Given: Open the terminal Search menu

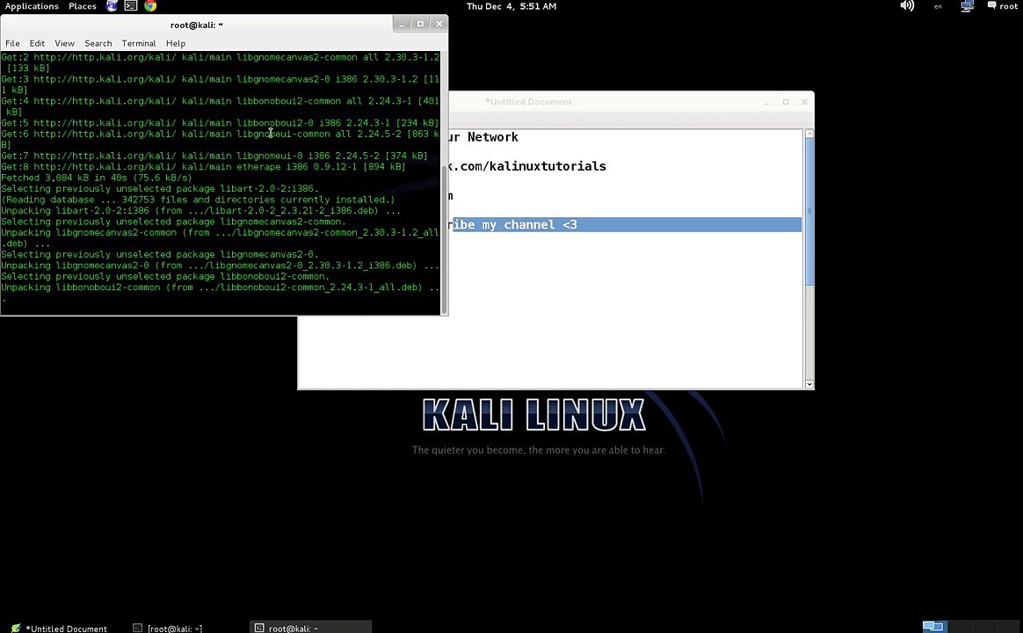Looking at the screenshot, I should point(98,43).
